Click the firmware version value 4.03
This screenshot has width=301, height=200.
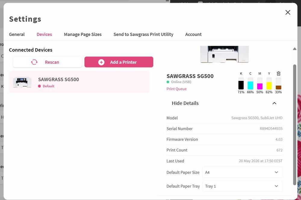point(279,140)
